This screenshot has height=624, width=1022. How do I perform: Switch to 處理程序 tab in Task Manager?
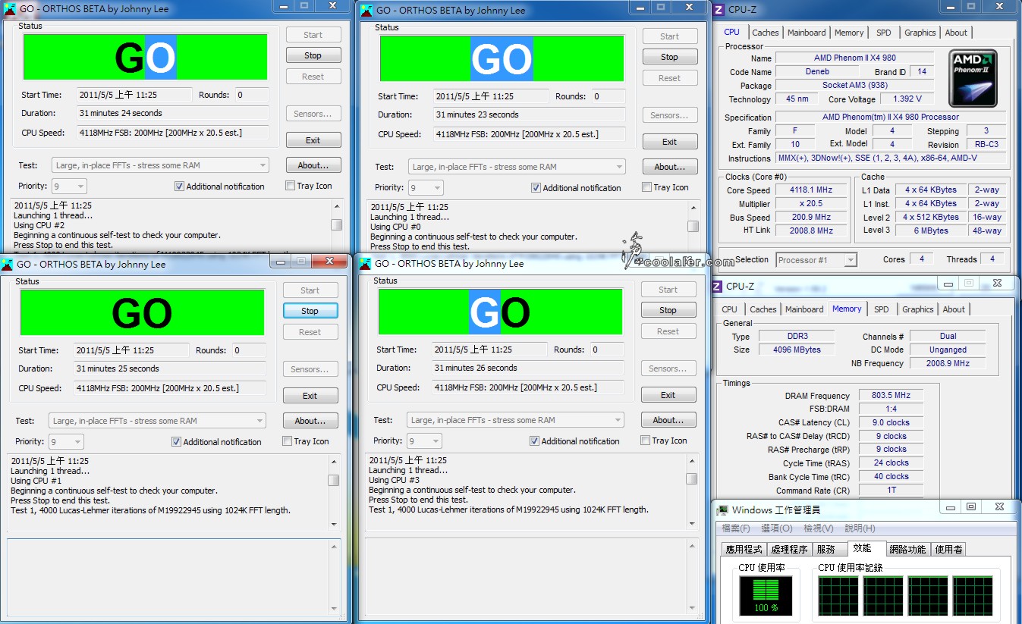(x=789, y=550)
